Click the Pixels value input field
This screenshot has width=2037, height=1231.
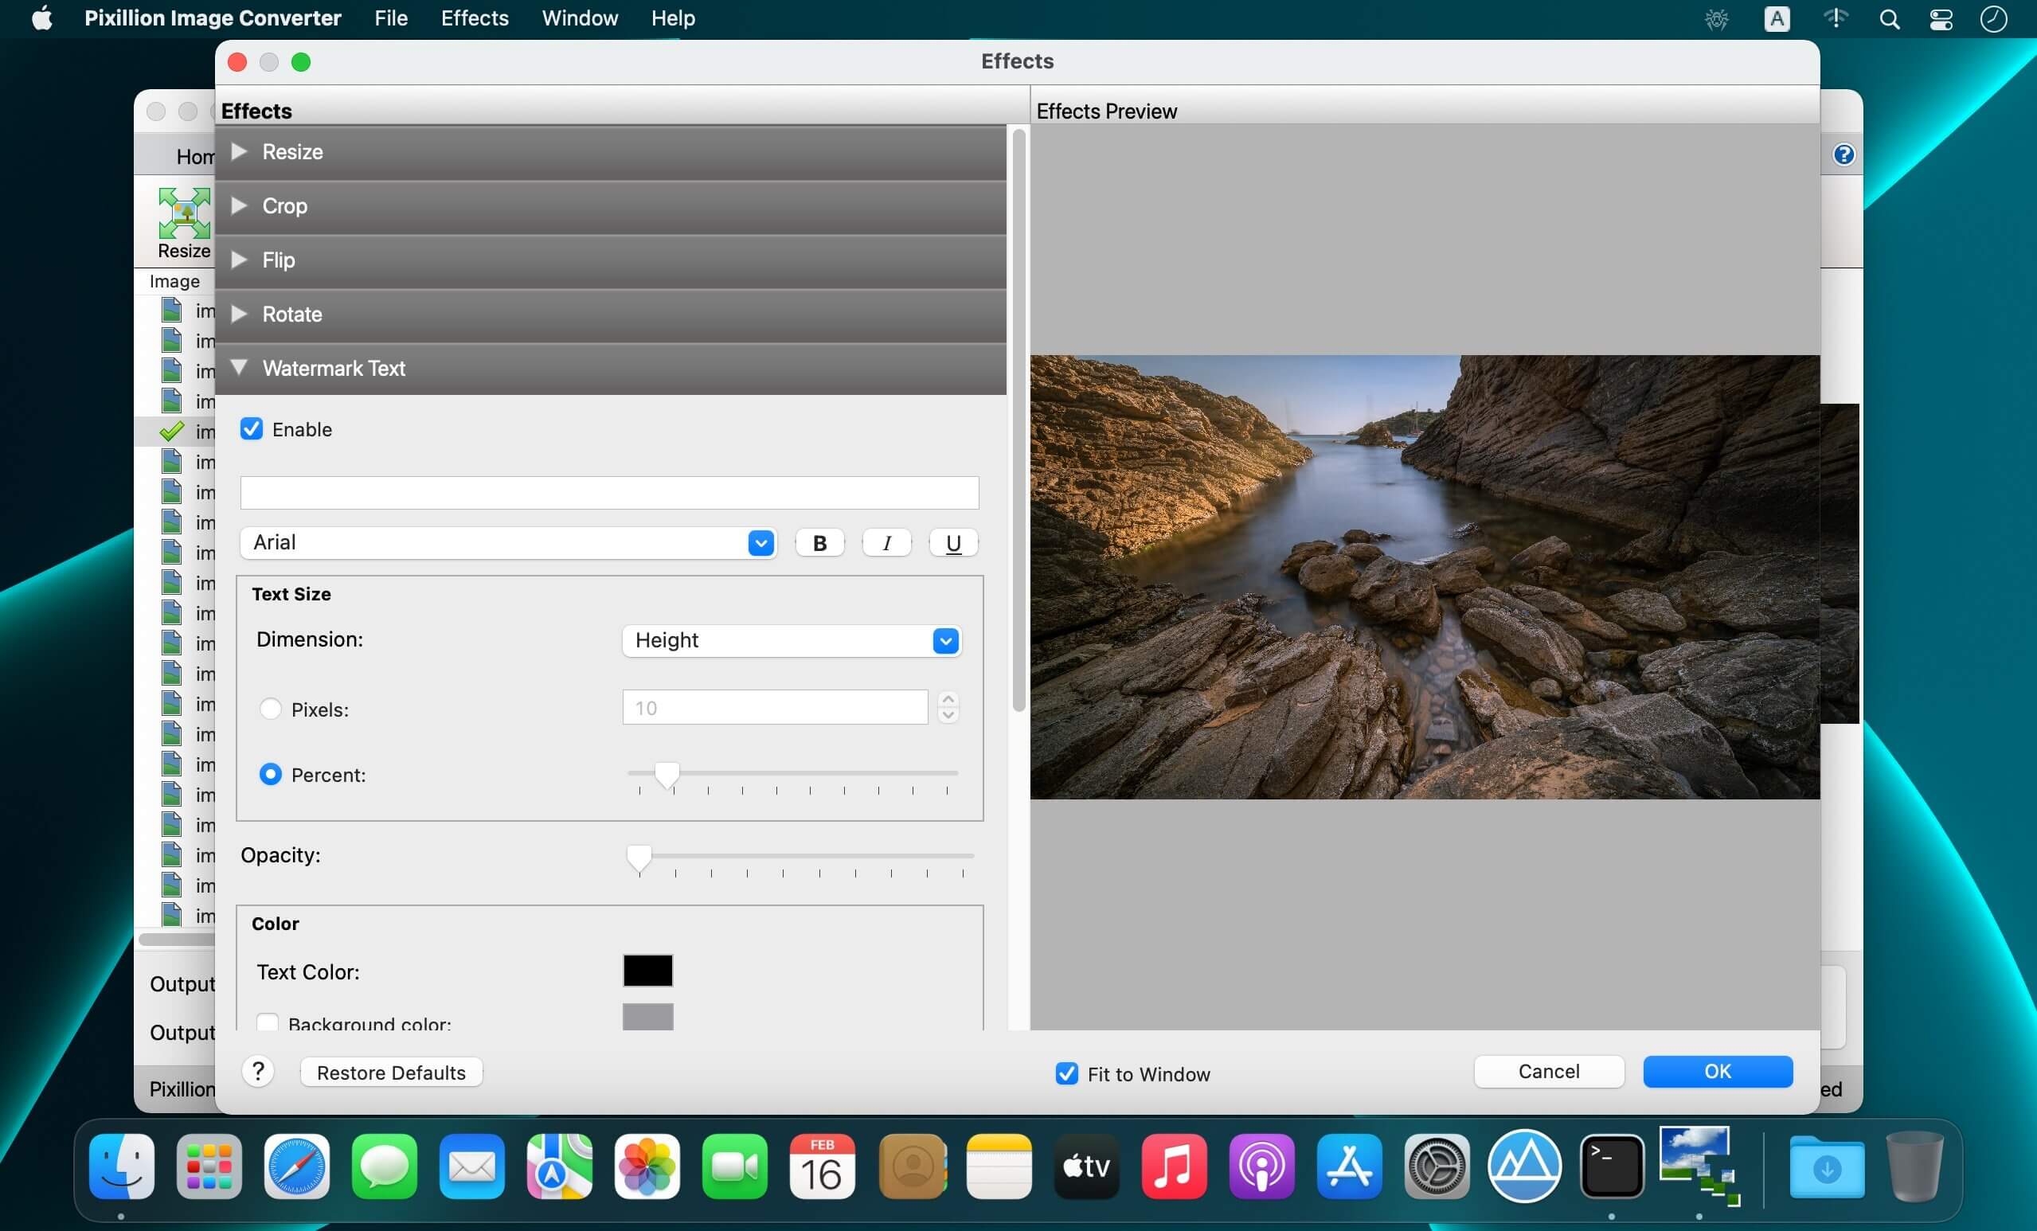(x=775, y=708)
